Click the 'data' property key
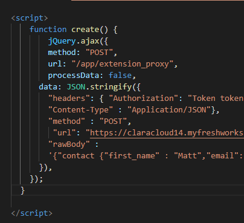244x223 pixels. tap(48, 87)
